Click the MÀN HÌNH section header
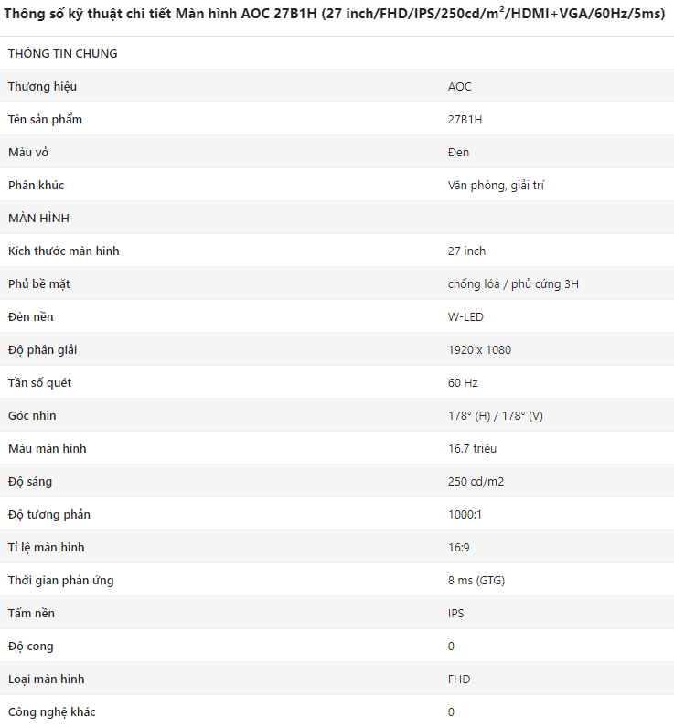Viewport: 674px width, 727px height. [x=38, y=218]
